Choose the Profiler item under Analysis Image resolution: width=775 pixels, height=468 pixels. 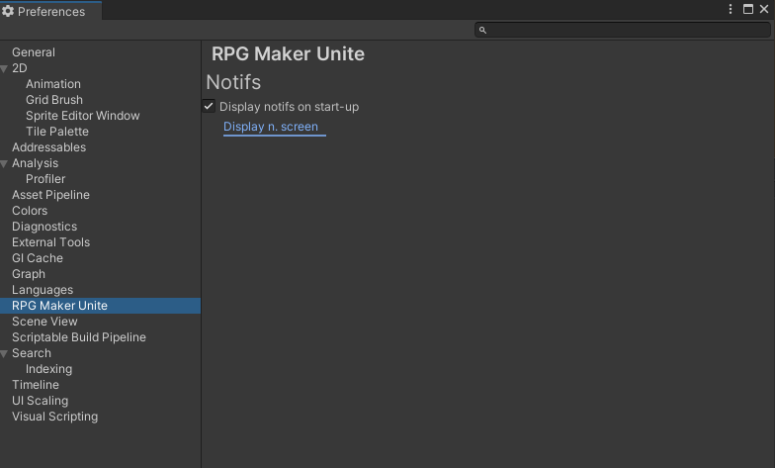(45, 178)
